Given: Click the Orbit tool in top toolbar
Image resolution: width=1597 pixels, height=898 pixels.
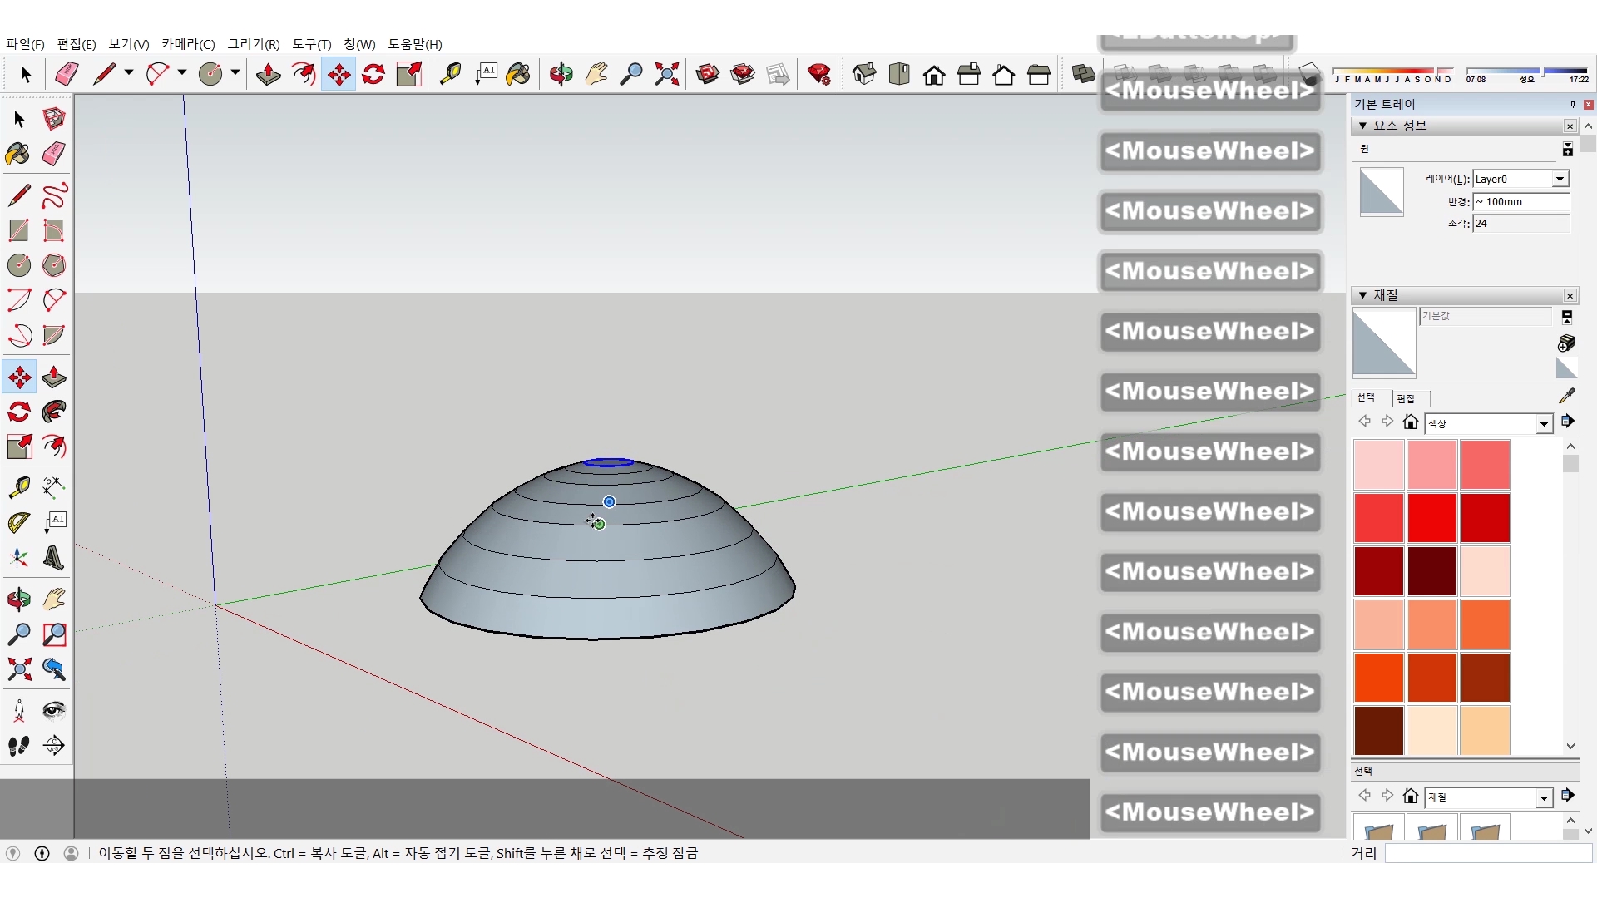Looking at the screenshot, I should 561,75.
